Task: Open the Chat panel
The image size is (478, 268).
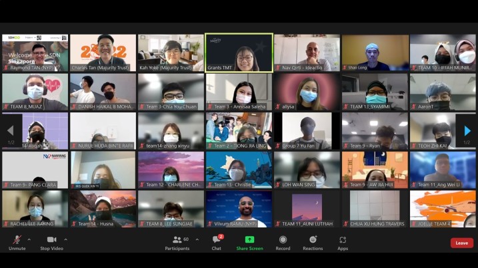Action: pos(216,241)
